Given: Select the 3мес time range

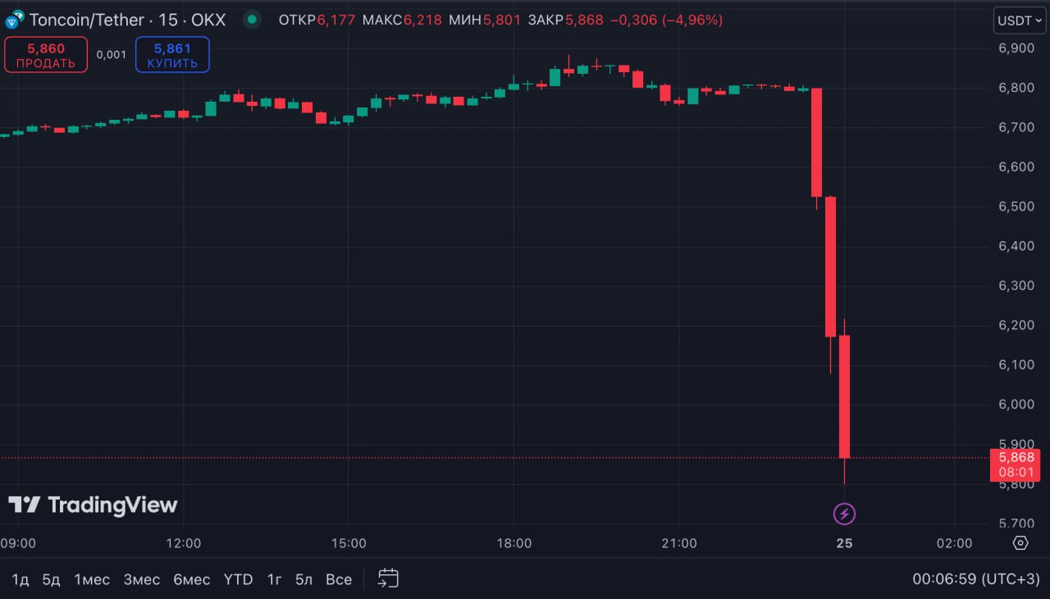Looking at the screenshot, I should [142, 579].
